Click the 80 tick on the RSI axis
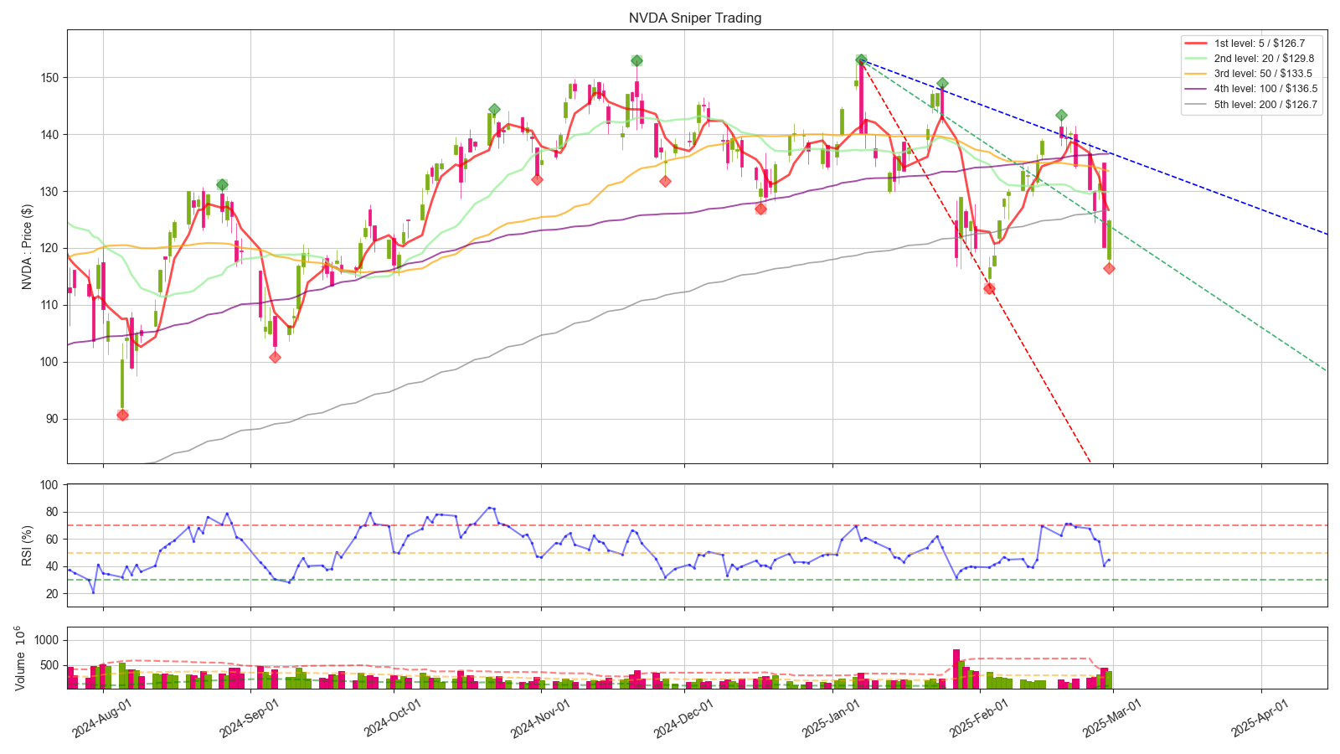This screenshot has width=1340, height=754. pyautogui.click(x=52, y=512)
